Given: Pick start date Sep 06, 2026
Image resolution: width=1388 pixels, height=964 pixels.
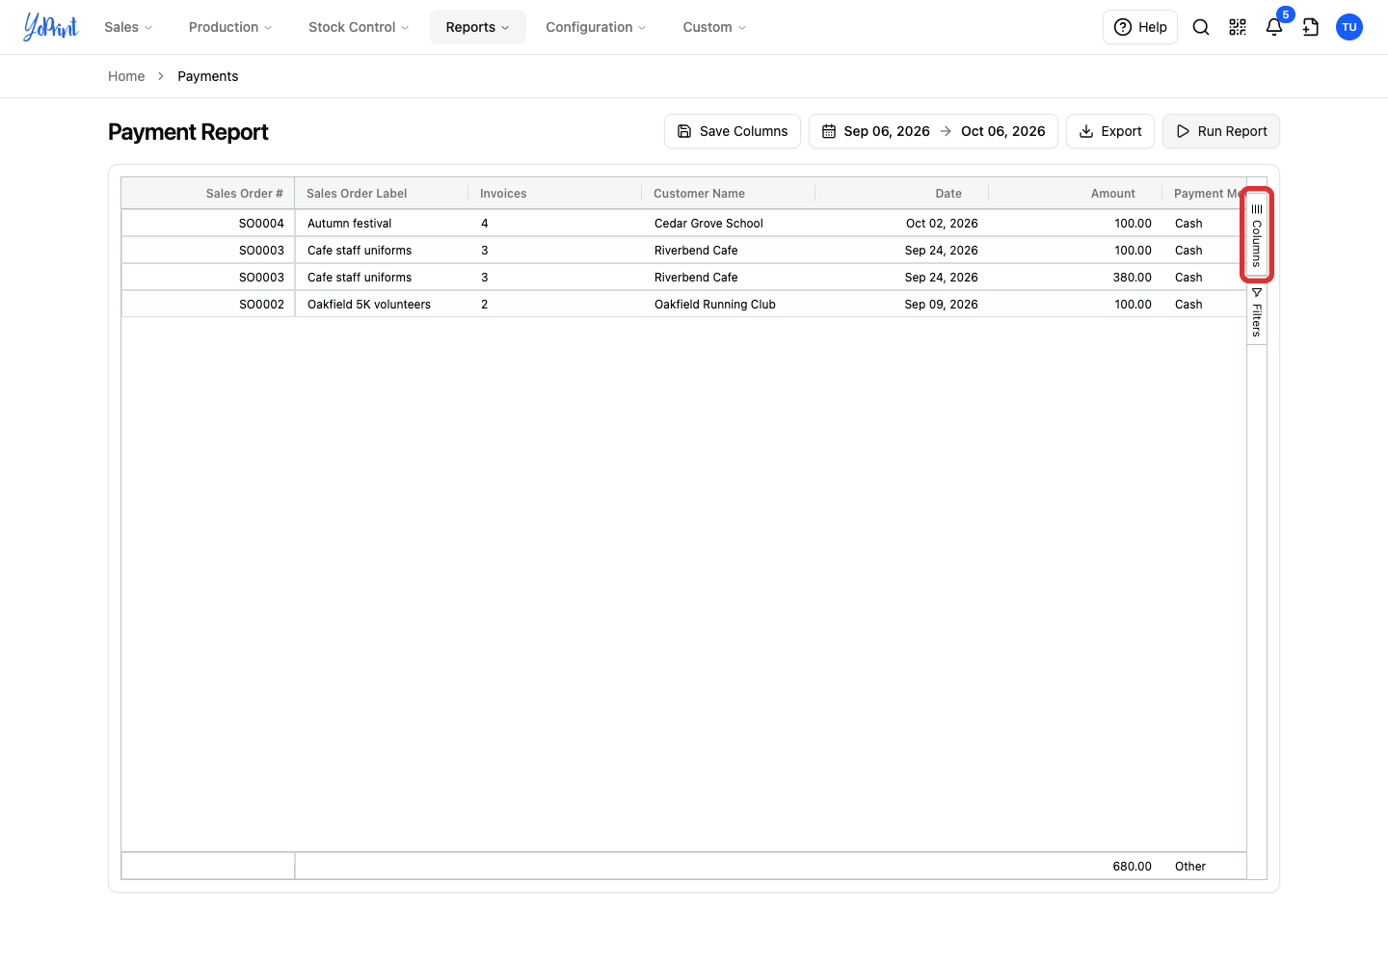Looking at the screenshot, I should 887,131.
